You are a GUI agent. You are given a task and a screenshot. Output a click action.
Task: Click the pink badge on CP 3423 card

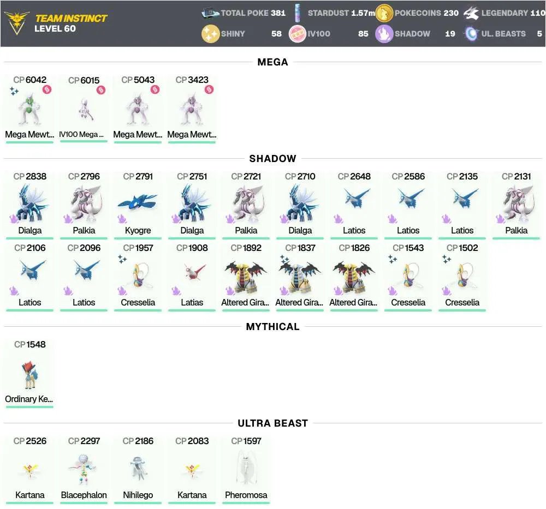[209, 89]
